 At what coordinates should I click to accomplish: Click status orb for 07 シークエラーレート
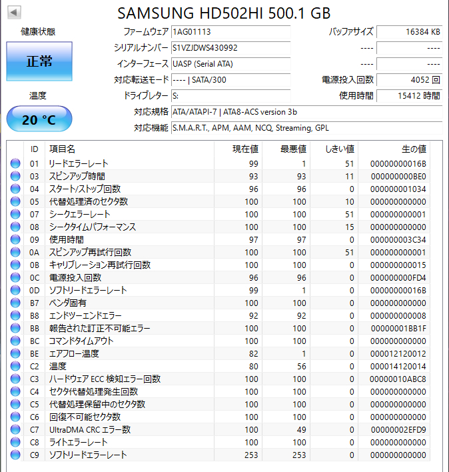(15, 214)
